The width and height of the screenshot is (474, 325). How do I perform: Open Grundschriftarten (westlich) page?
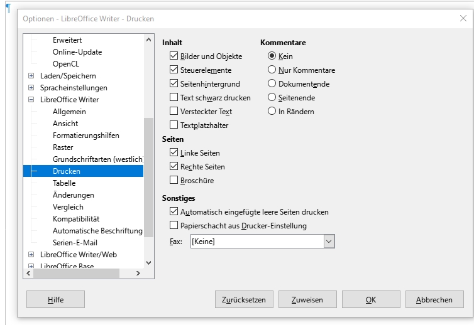pos(97,159)
